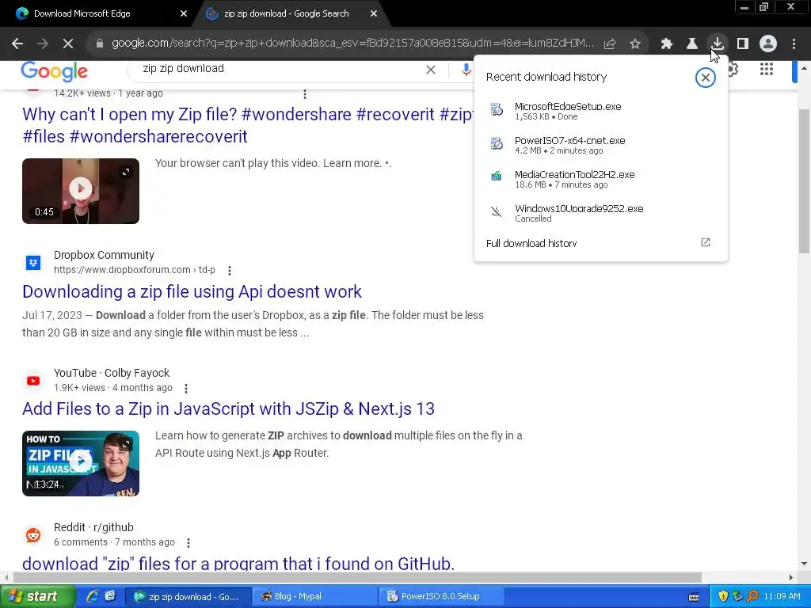Screen dimensions: 811x608
Task: Click the Dropbox Community favicon
Action: pos(33,263)
